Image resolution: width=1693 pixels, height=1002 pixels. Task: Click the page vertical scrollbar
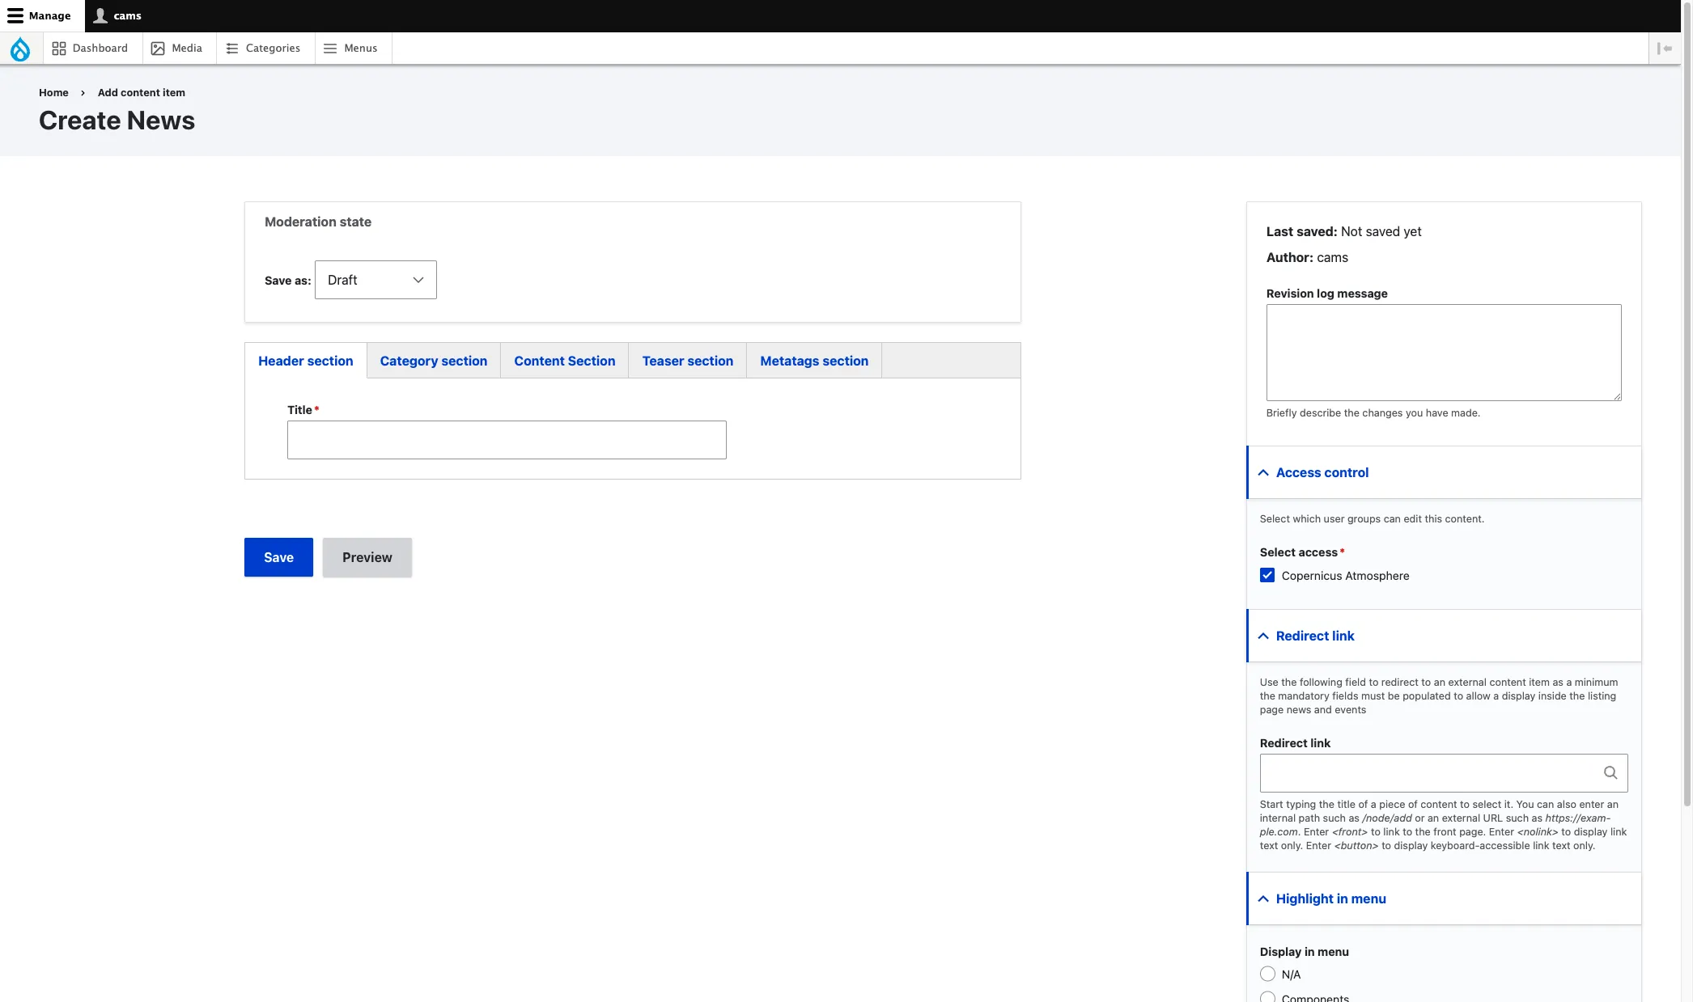click(x=1687, y=404)
